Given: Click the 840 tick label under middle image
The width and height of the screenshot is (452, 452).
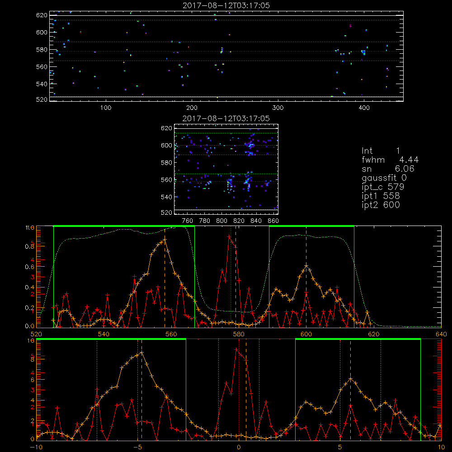Looking at the screenshot, I should (256, 221).
